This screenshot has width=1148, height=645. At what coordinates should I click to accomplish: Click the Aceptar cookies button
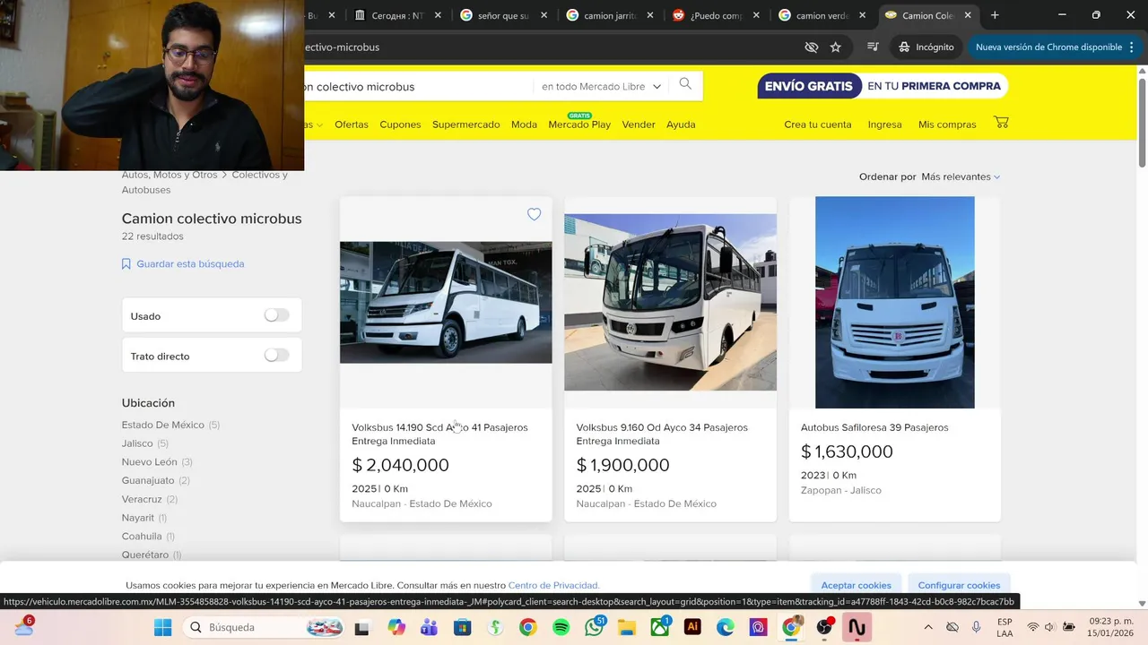(x=856, y=585)
